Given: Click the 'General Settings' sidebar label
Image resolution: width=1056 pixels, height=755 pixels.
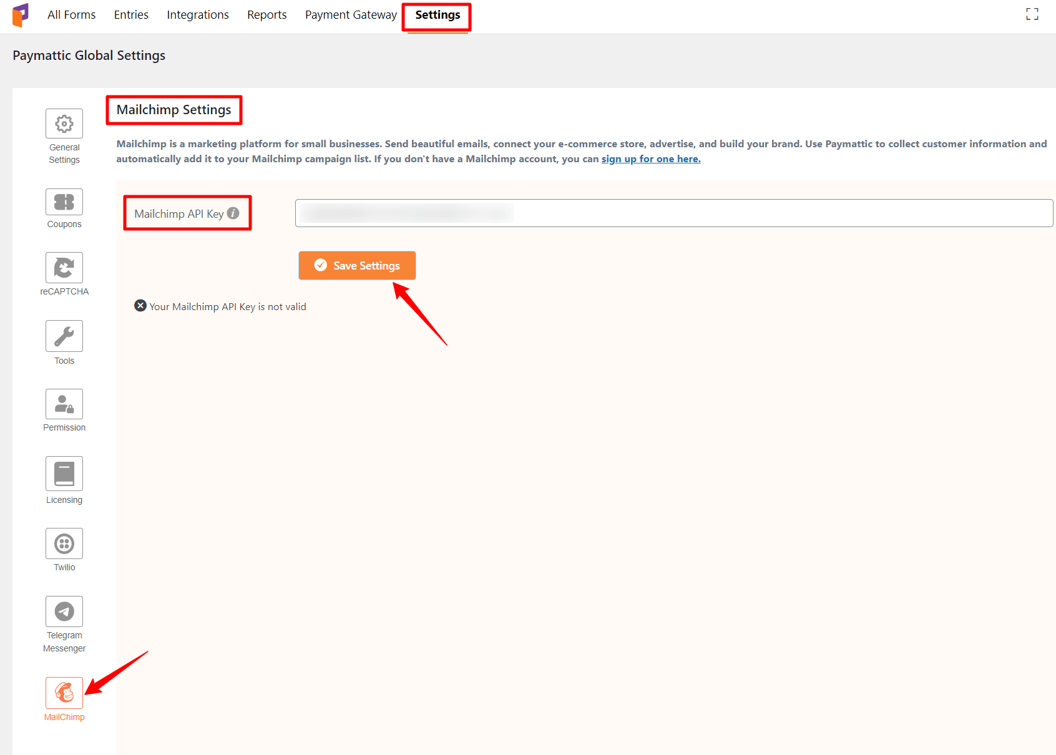Looking at the screenshot, I should [64, 153].
